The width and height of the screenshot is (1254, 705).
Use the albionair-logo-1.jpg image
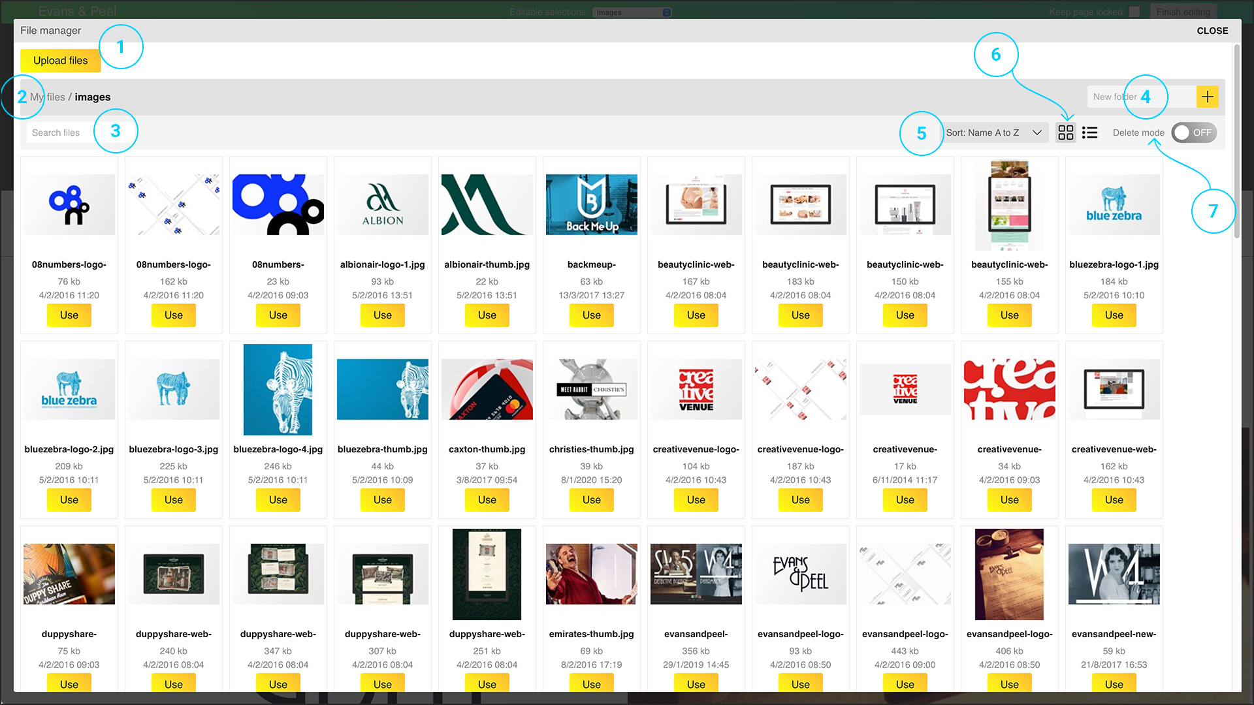click(x=382, y=315)
